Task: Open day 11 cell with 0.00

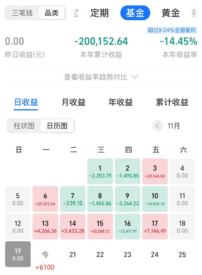Action: 182,199
